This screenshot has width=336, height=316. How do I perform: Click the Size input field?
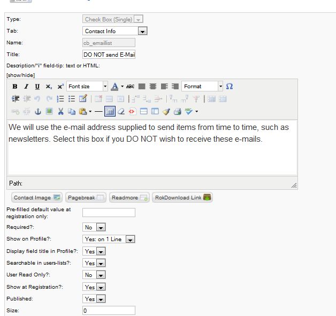109,311
